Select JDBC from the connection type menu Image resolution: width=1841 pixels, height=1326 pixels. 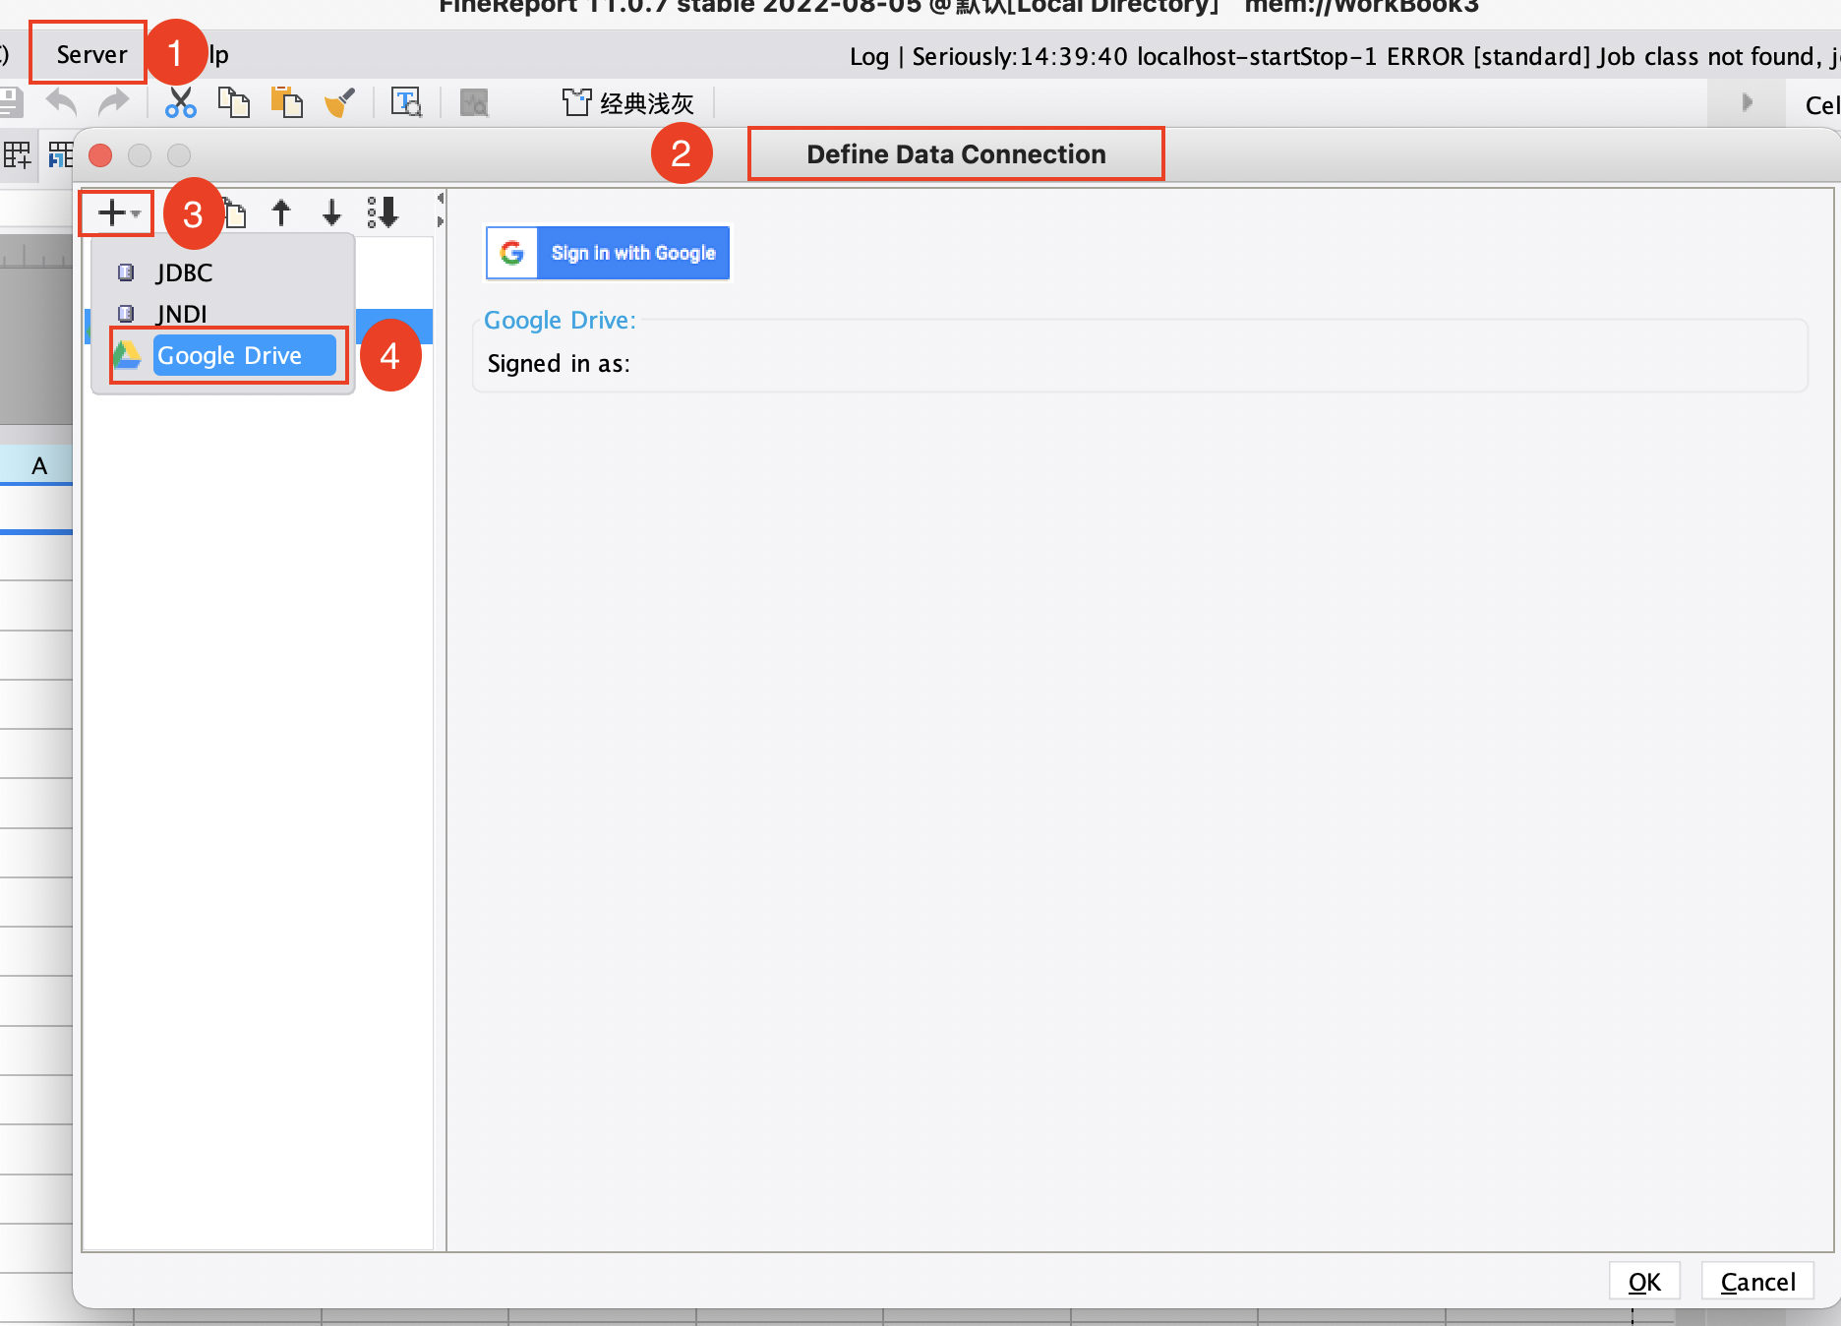[x=185, y=272]
